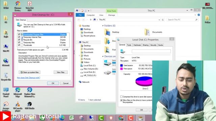Go up one level in Explorer

(x=91, y=20)
